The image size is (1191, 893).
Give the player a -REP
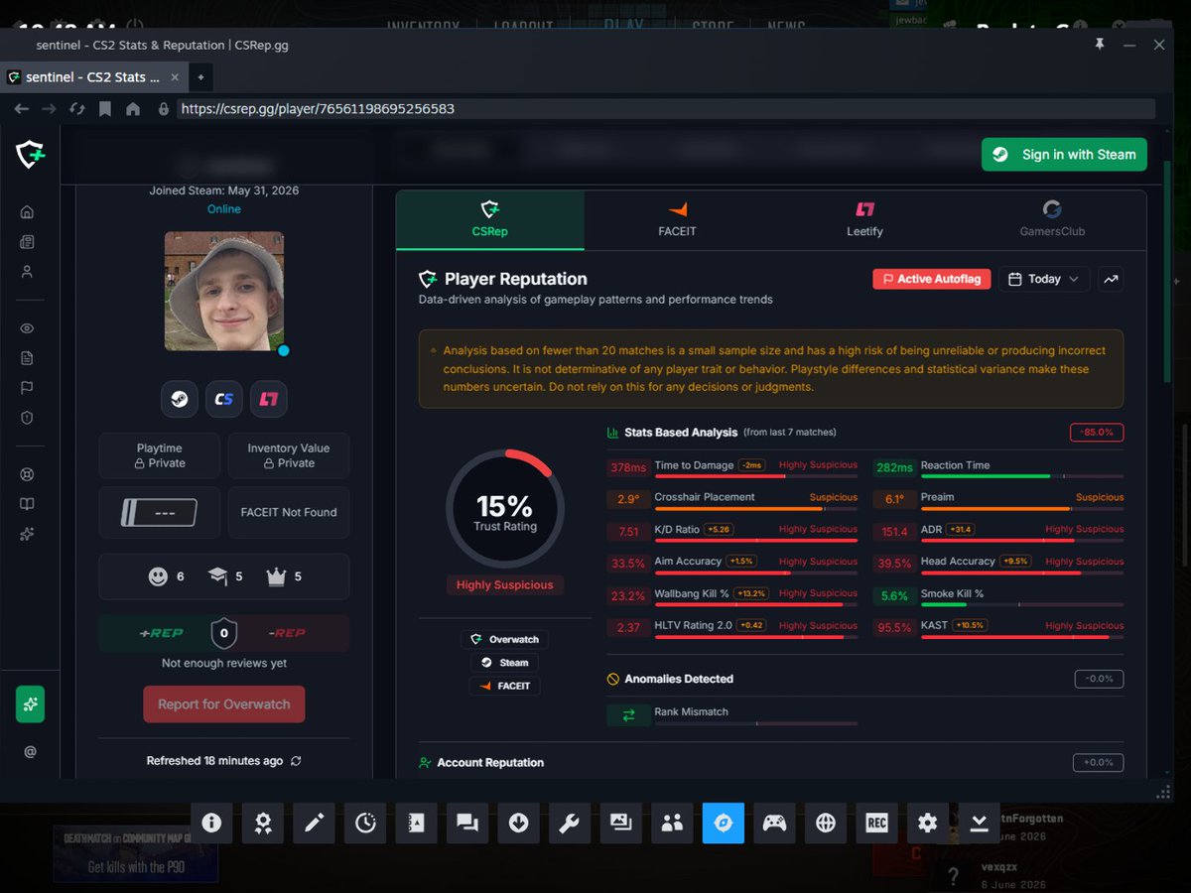[288, 633]
